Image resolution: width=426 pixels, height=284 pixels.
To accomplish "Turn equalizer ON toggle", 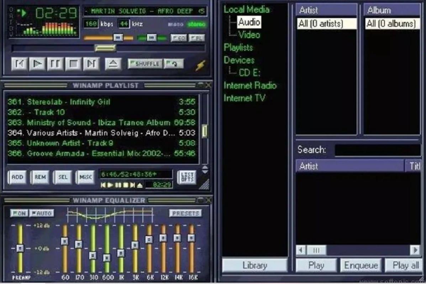I will click(19, 213).
